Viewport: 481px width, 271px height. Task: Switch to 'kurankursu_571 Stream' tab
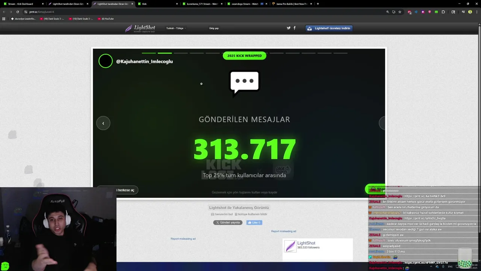tap(202, 4)
